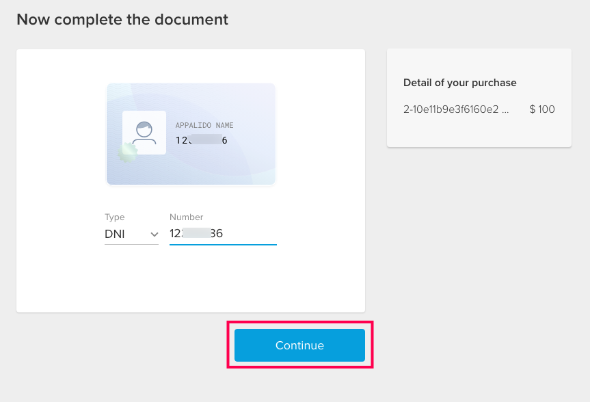Open the DNI document type dropdown
The image size is (590, 402).
[131, 234]
